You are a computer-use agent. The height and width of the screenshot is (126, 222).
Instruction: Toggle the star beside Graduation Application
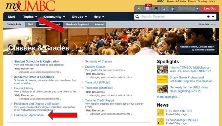click(x=11, y=115)
